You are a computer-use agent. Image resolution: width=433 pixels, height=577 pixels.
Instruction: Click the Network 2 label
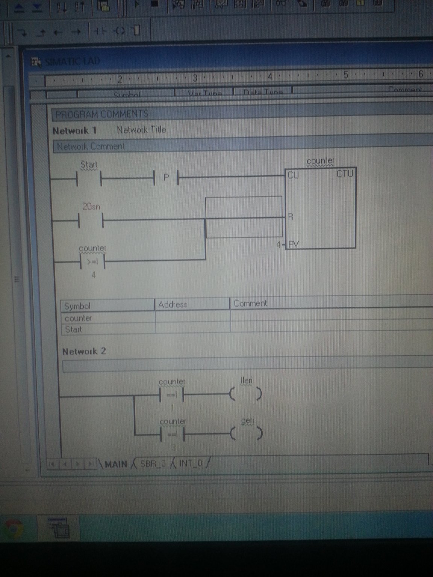[84, 352]
